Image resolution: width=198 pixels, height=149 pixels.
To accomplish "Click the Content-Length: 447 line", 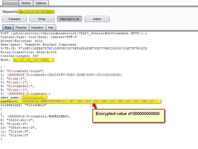I will click(20, 56).
